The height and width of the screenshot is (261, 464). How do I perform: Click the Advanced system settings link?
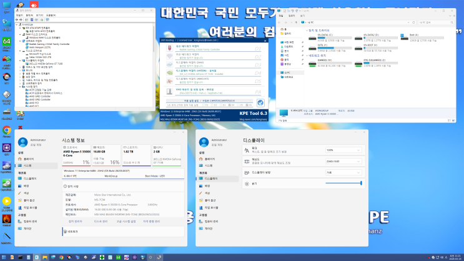click(x=126, y=221)
